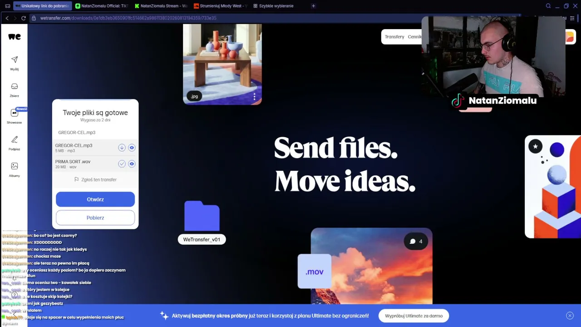This screenshot has height=327, width=581.
Task: Open the browser workspaces icon at top-left
Action: pos(7,6)
